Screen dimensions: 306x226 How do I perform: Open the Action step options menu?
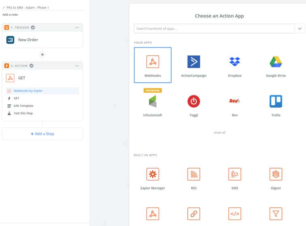click(x=77, y=66)
